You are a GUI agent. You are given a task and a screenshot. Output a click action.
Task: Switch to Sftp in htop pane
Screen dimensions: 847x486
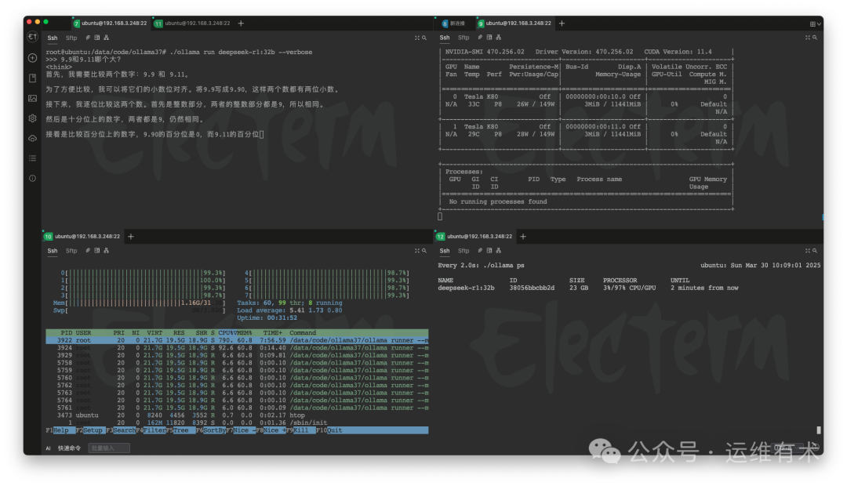tap(71, 251)
